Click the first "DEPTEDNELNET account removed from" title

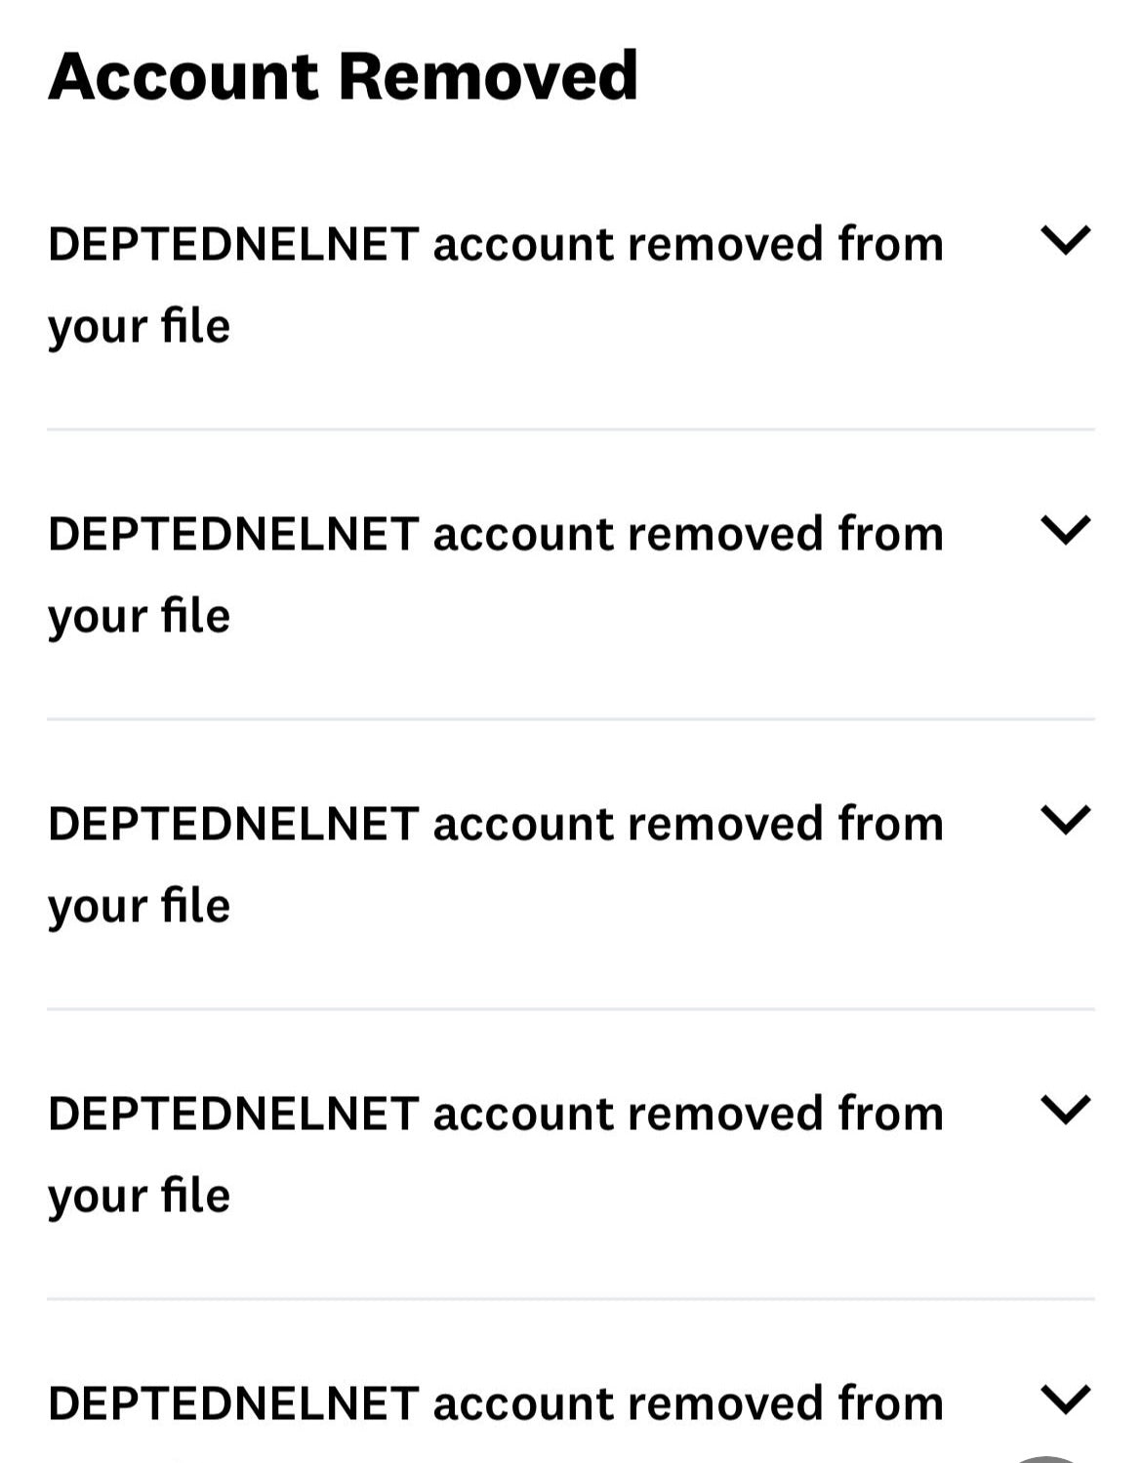[x=496, y=244]
